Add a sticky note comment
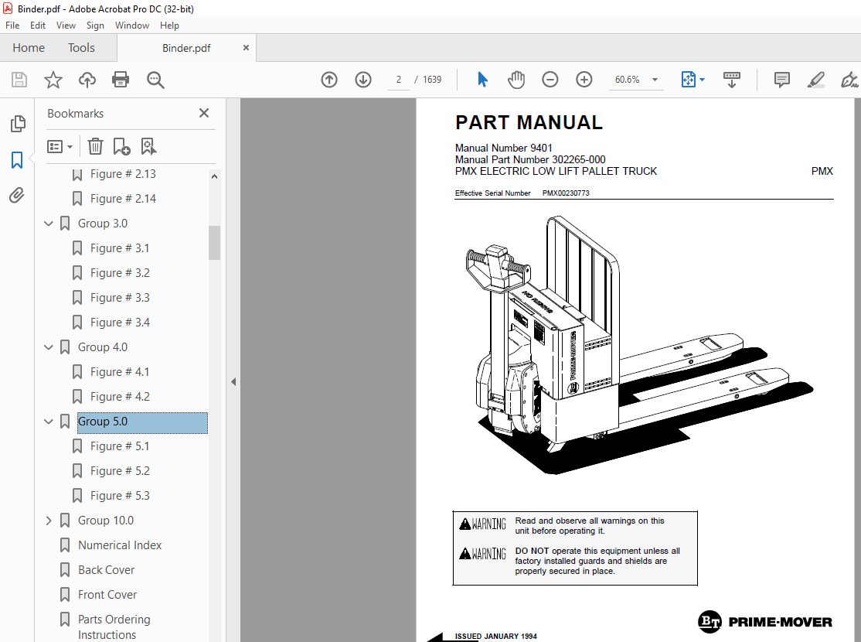This screenshot has width=861, height=642. click(x=781, y=80)
